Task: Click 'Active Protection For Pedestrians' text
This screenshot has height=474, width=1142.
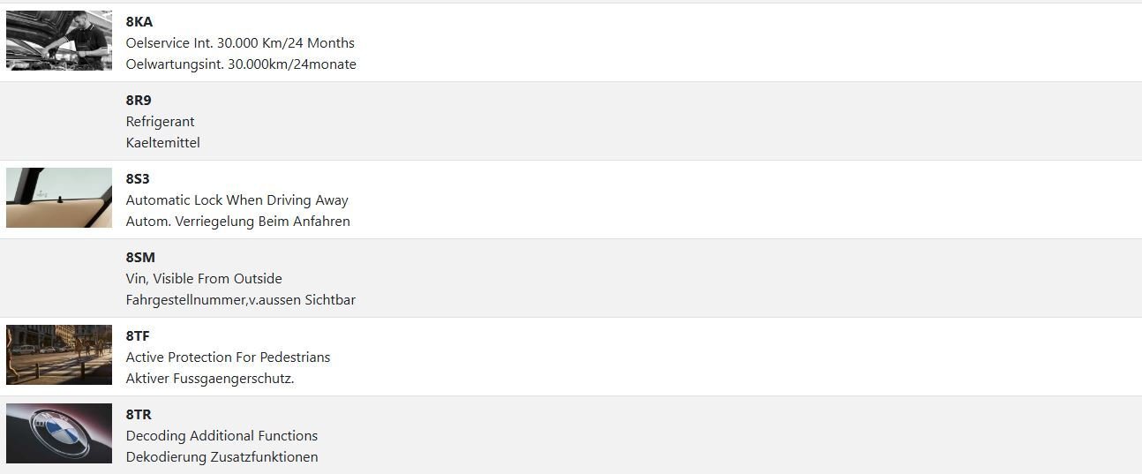Action: click(229, 357)
